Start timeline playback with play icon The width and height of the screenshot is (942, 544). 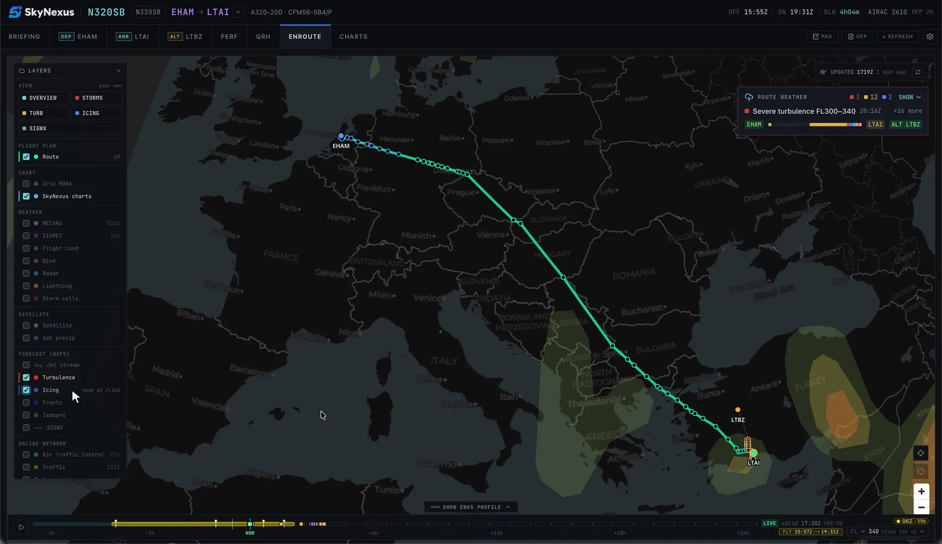pos(21,527)
